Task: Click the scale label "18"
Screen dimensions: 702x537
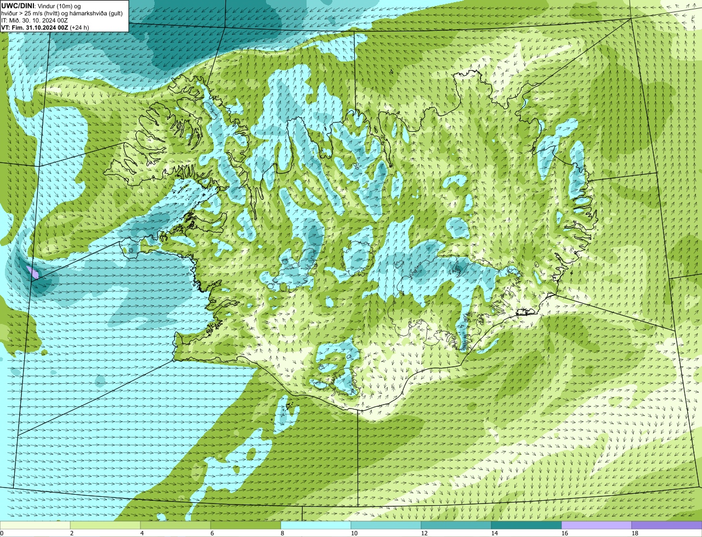Action: click(x=635, y=533)
